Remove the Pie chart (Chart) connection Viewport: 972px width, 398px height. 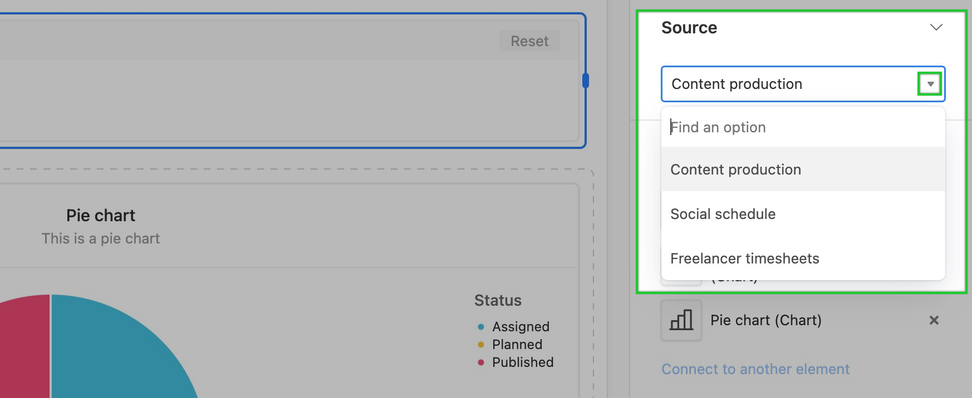tap(934, 320)
